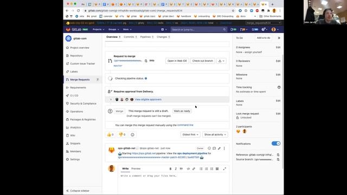This screenshot has height=195, width=347.
Task: Open the user avatar menu in navbar
Action: 275,29
